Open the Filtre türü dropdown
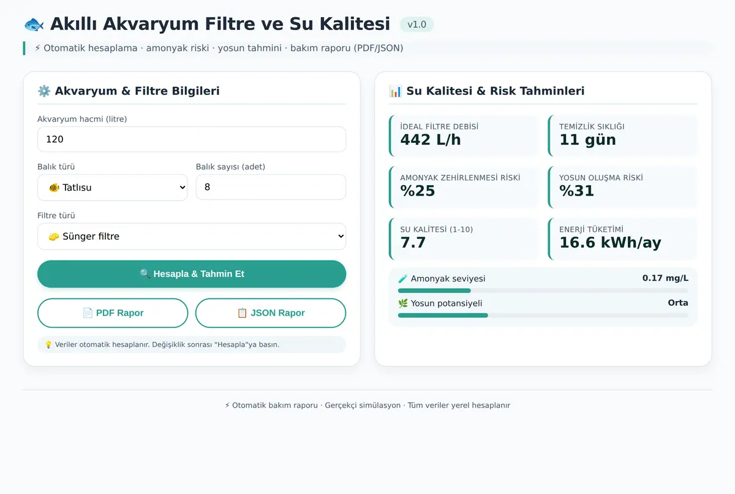This screenshot has height=494, width=735. [192, 237]
